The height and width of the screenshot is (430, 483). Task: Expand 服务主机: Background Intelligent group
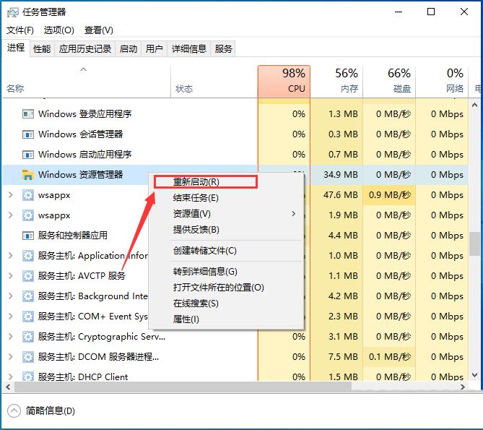tap(11, 296)
